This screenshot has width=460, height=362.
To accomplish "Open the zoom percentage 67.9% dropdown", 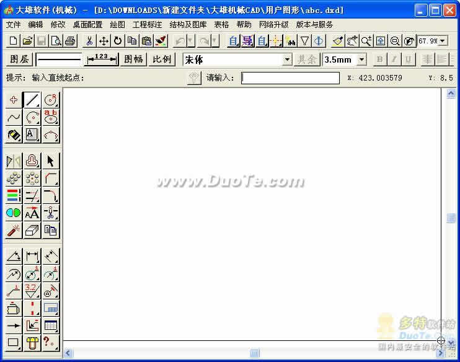I will (x=443, y=41).
